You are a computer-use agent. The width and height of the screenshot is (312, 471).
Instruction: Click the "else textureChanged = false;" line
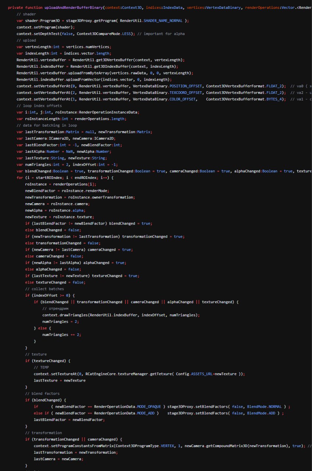(x=55, y=283)
